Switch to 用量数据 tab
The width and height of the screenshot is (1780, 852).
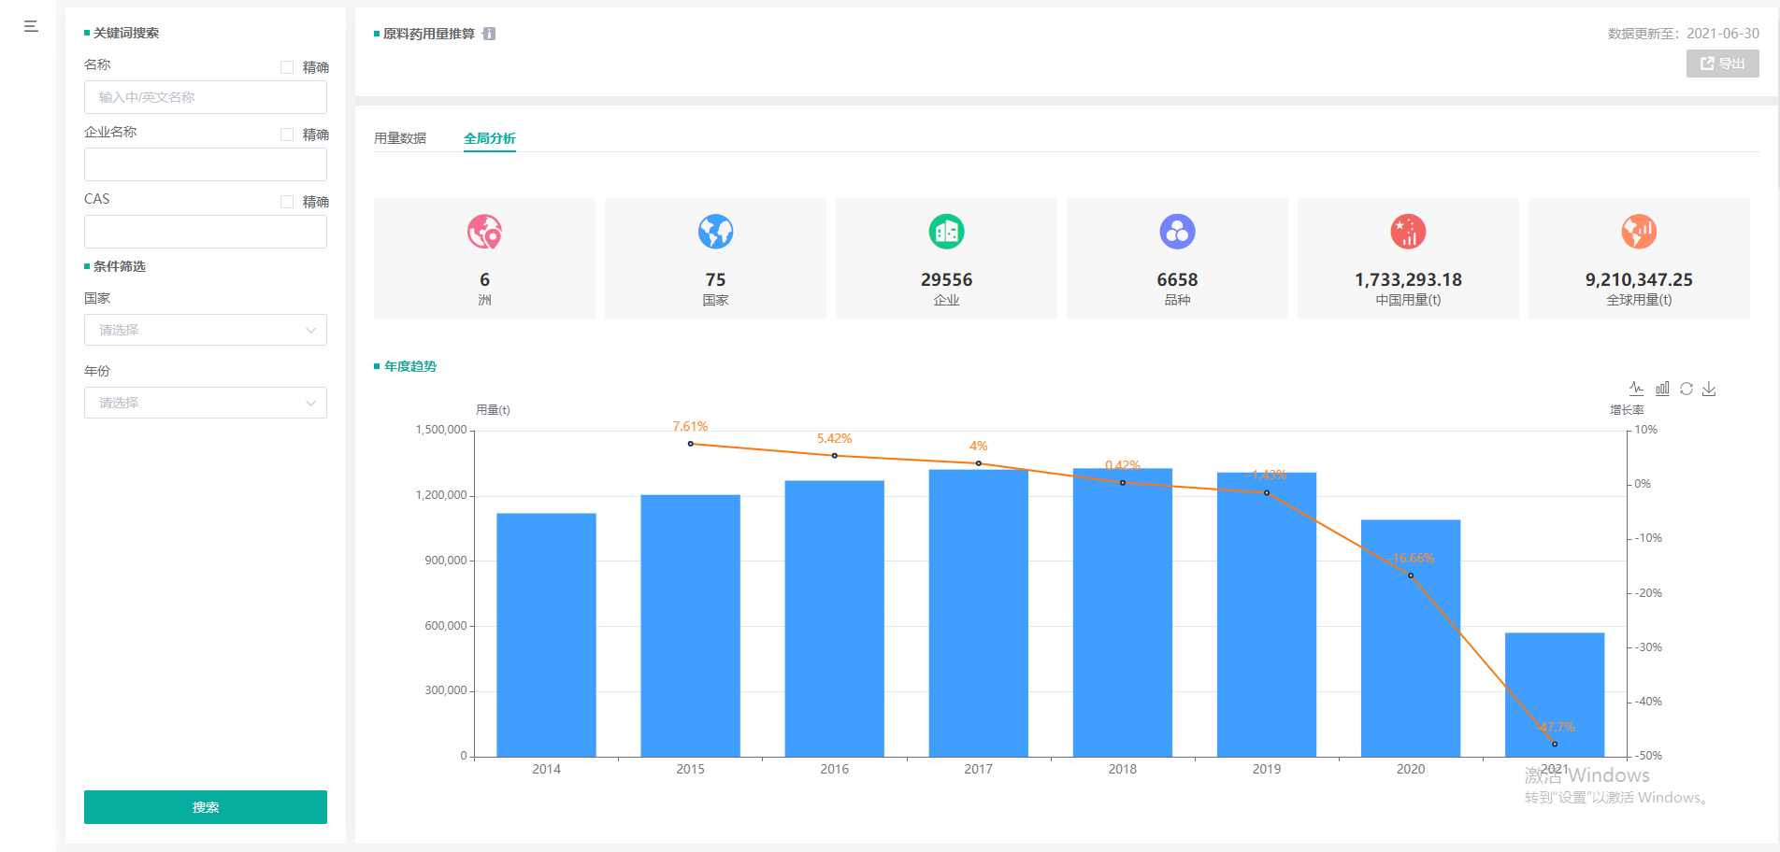[400, 138]
